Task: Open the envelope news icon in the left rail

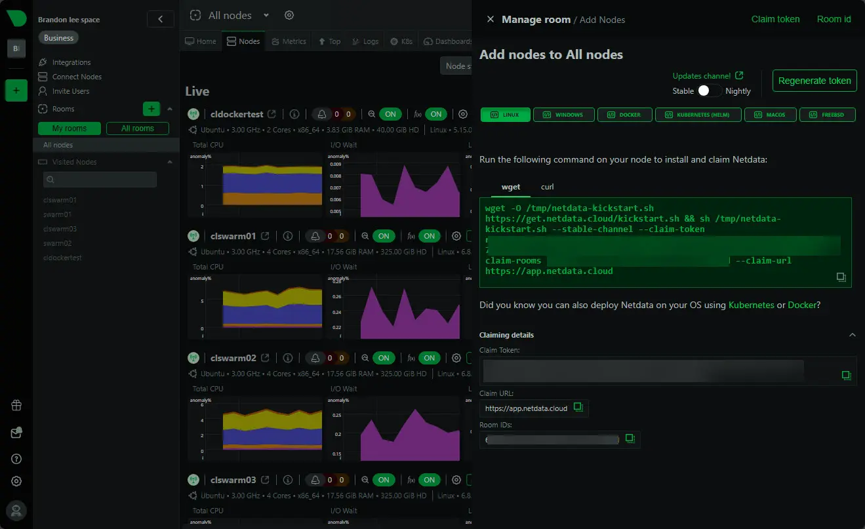Action: pyautogui.click(x=17, y=433)
